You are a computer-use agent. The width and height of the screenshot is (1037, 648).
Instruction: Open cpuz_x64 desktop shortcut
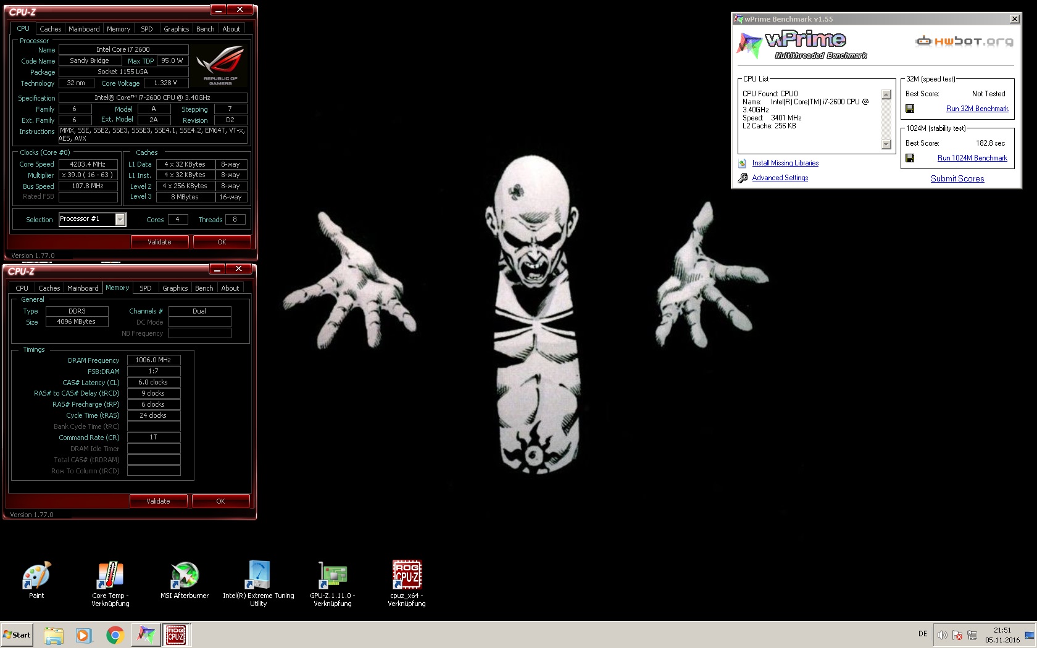pyautogui.click(x=407, y=583)
